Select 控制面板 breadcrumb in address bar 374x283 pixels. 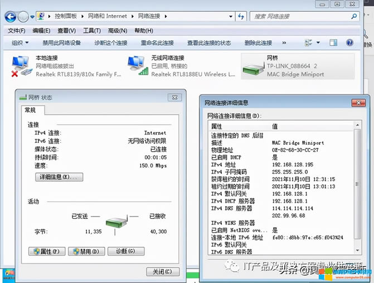(66, 16)
